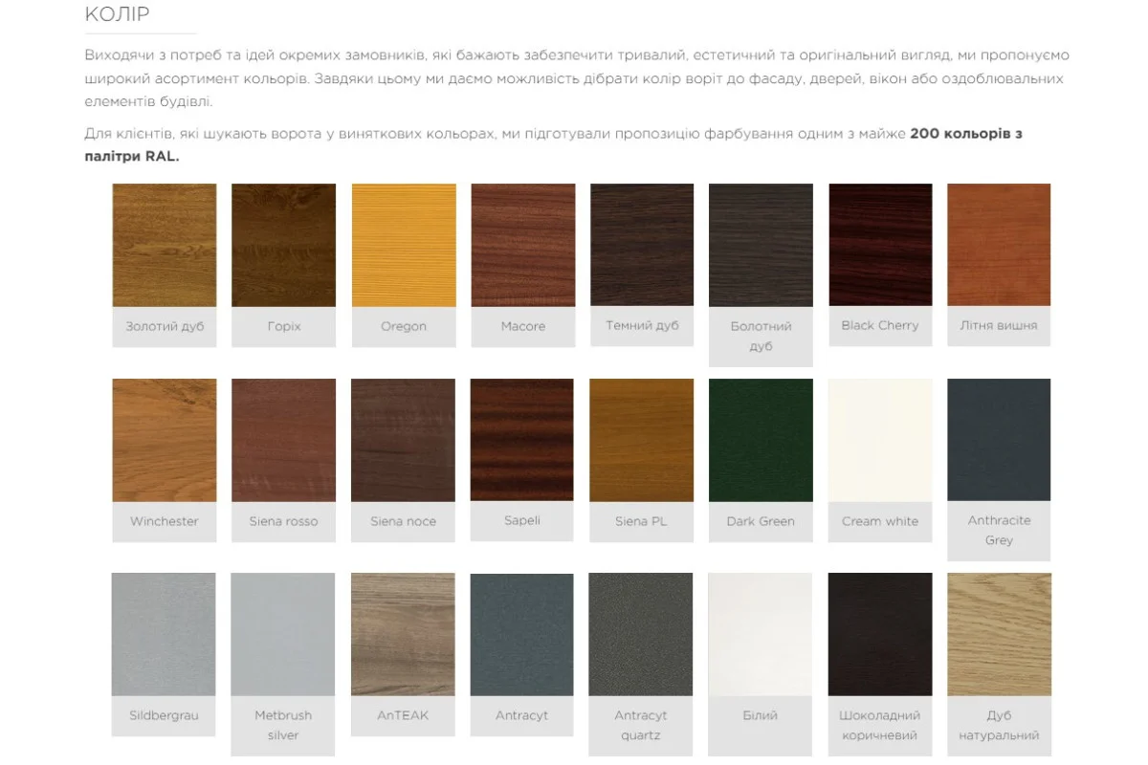Click the "Білий" caption text
Viewport: 1148px width, 765px height.
(x=761, y=715)
